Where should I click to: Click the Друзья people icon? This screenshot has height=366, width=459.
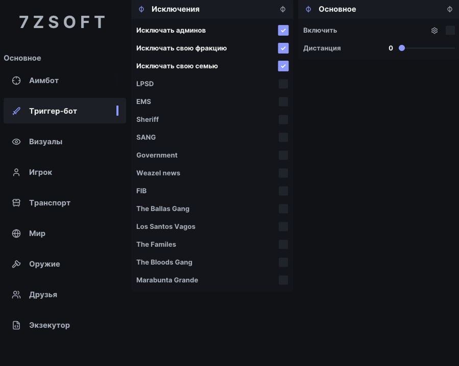(x=16, y=295)
